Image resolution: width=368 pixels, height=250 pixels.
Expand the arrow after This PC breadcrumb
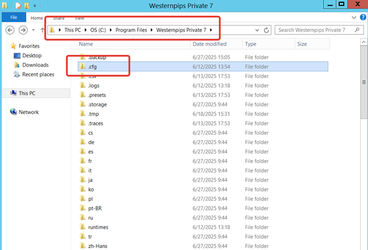pos(86,30)
